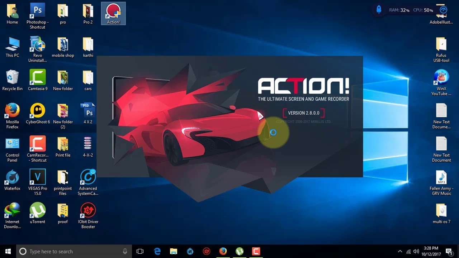
Task: Launch IObit Driver Booster shortcut
Action: click(x=88, y=216)
